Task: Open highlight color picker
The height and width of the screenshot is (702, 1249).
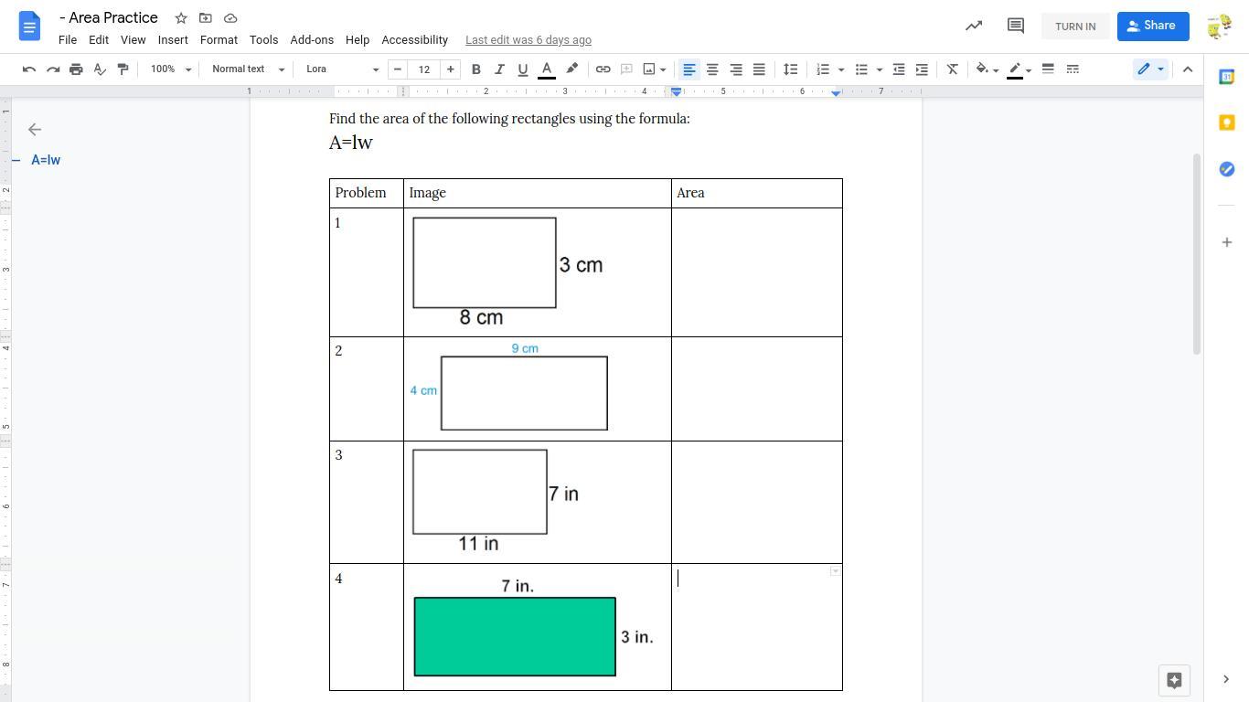Action: (x=571, y=69)
